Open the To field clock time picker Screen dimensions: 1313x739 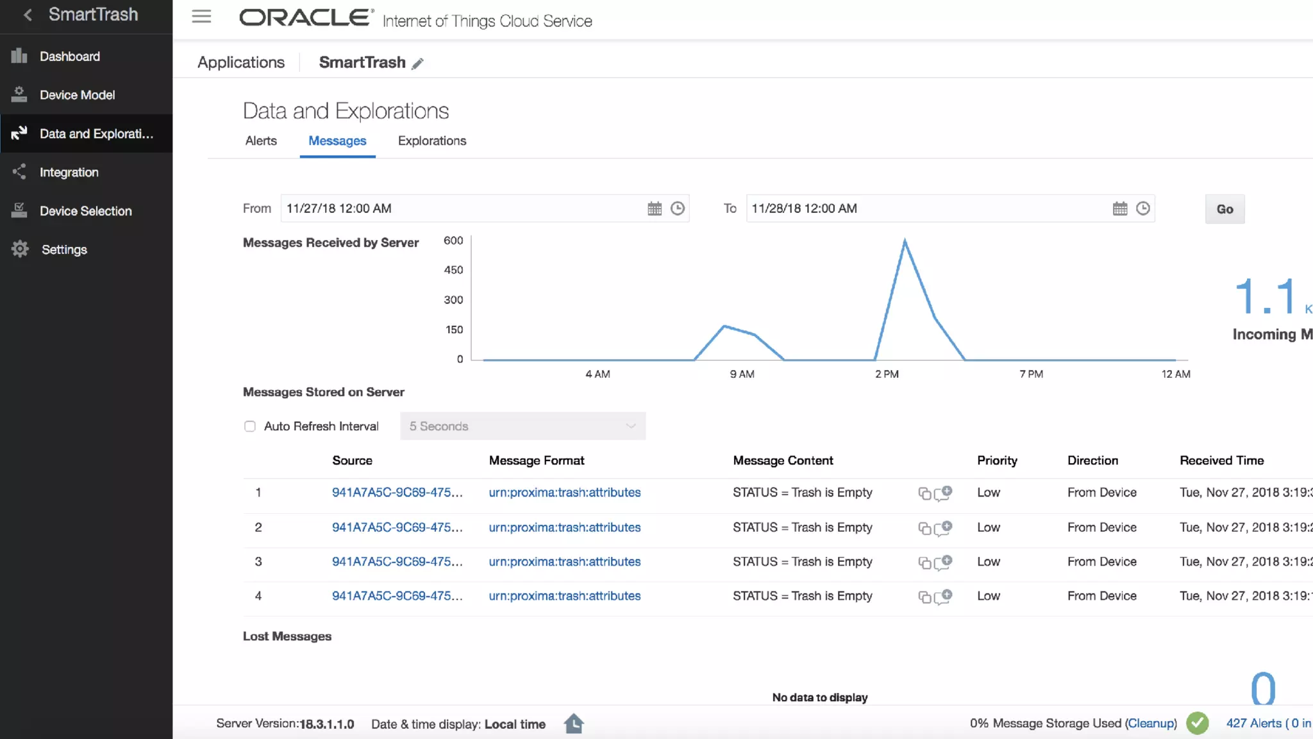point(1142,208)
